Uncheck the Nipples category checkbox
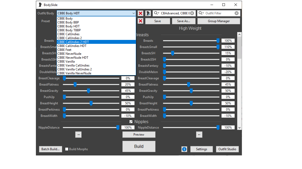 pyautogui.click(x=131, y=122)
